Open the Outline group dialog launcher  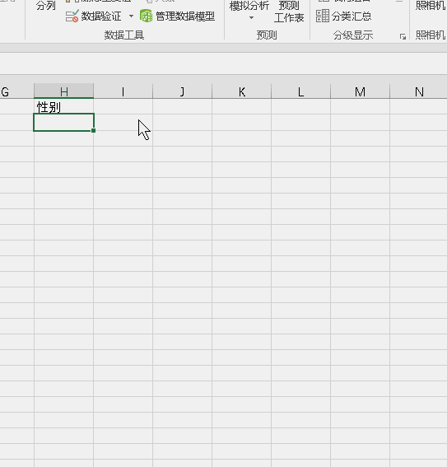click(403, 36)
